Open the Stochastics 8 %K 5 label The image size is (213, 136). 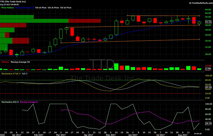(x=11, y=74)
